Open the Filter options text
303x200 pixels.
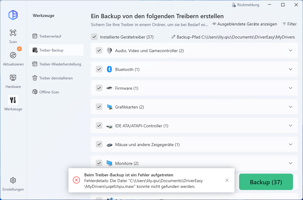292,24
